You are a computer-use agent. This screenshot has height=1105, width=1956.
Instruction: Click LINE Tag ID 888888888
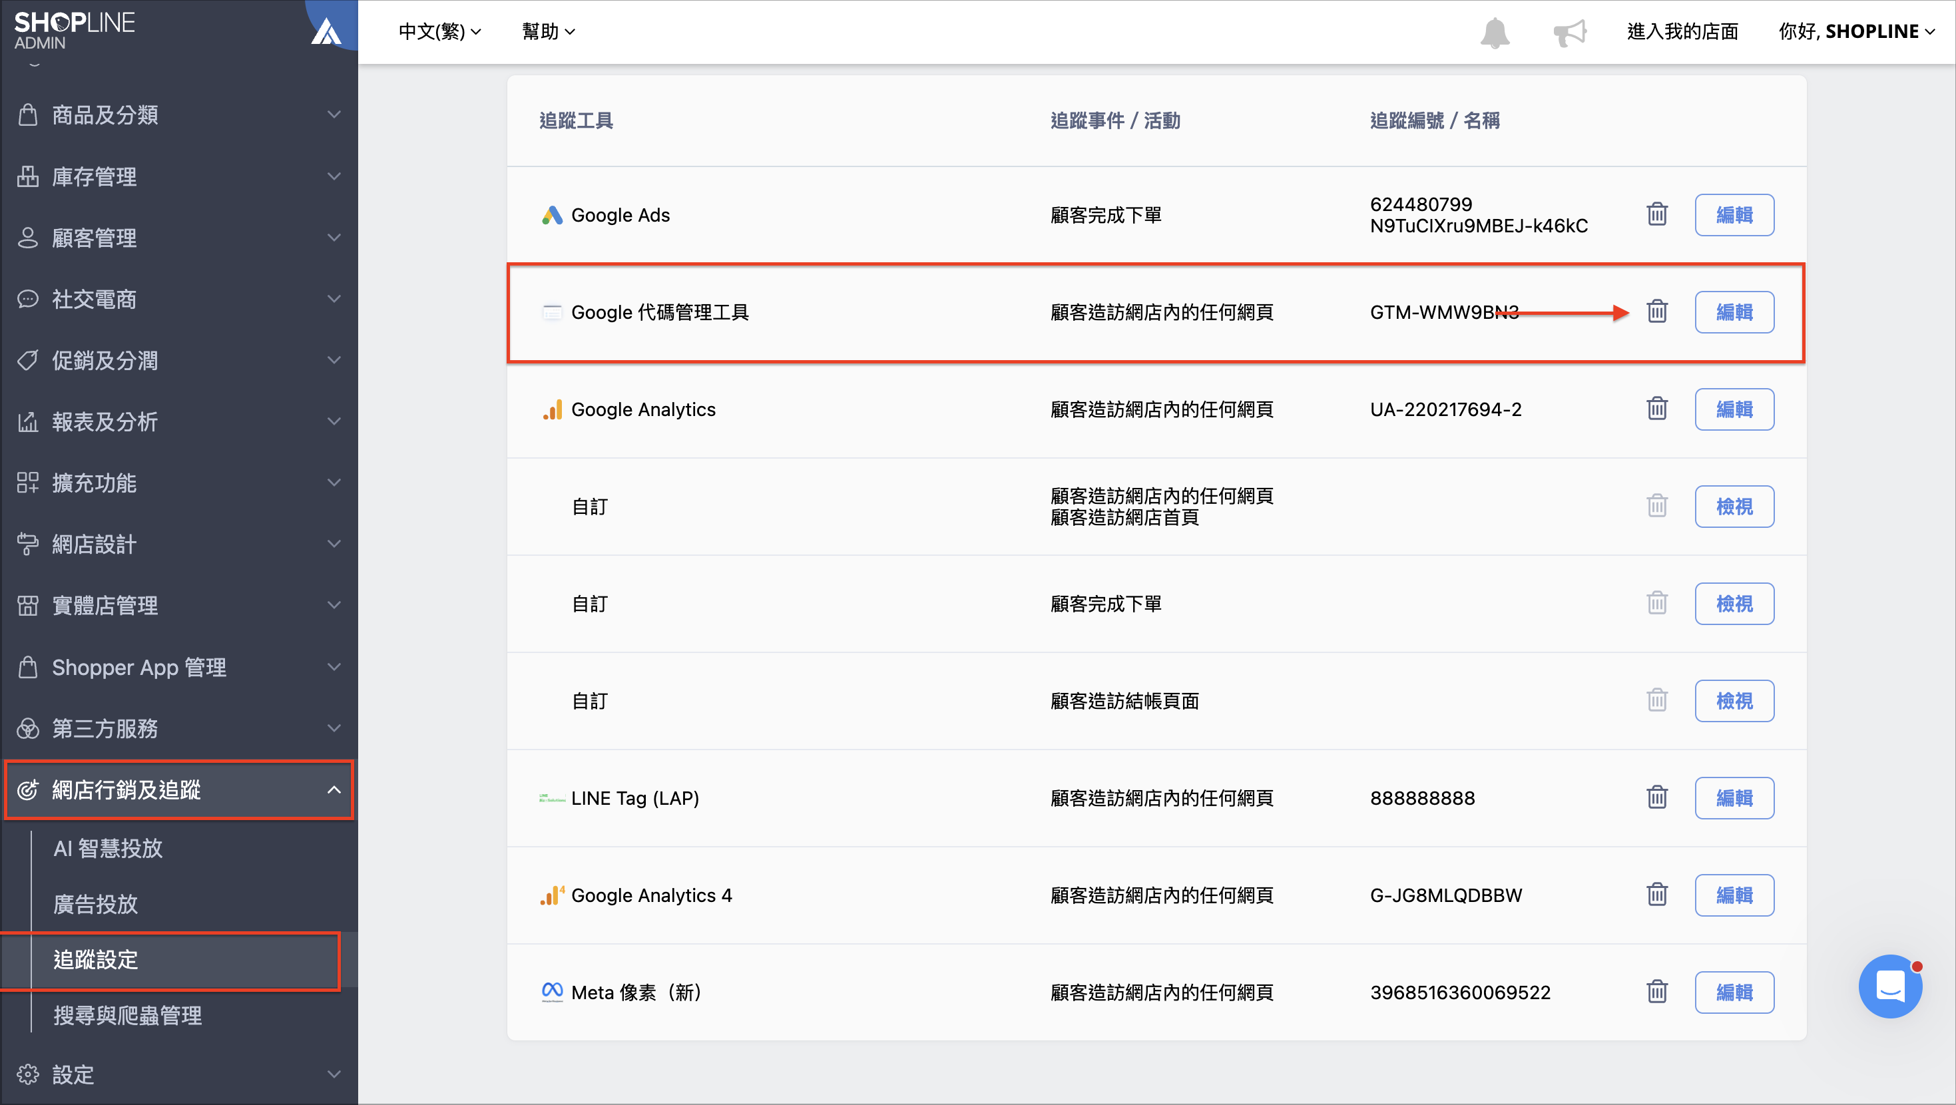click(x=1422, y=798)
